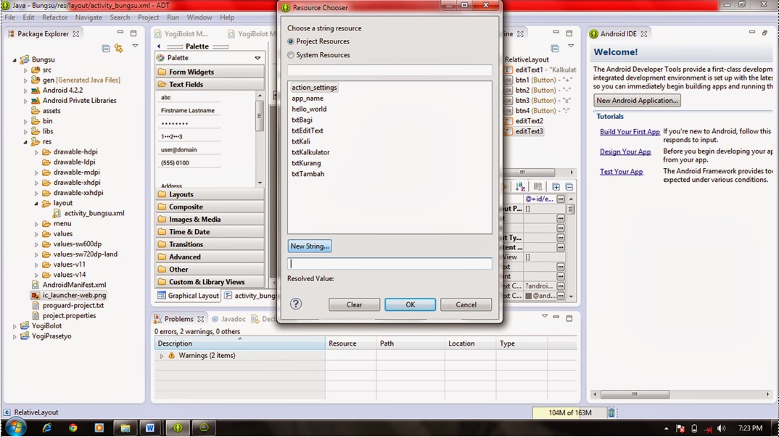Image resolution: width=779 pixels, height=437 pixels.
Task: Open the Navigate menu
Action: [x=89, y=17]
